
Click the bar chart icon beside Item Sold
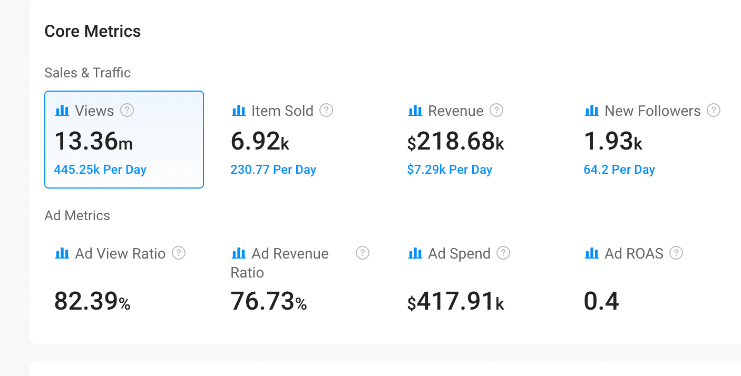click(239, 111)
